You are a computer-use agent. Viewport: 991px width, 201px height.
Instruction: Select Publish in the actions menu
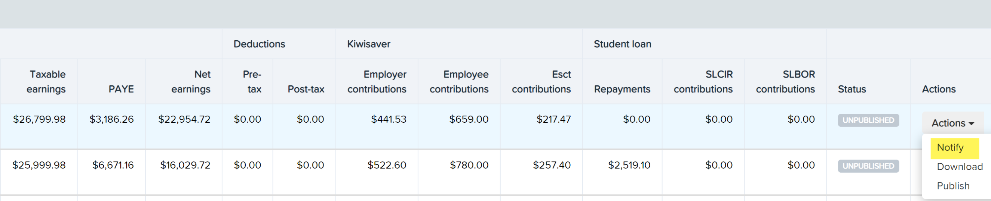tap(953, 186)
